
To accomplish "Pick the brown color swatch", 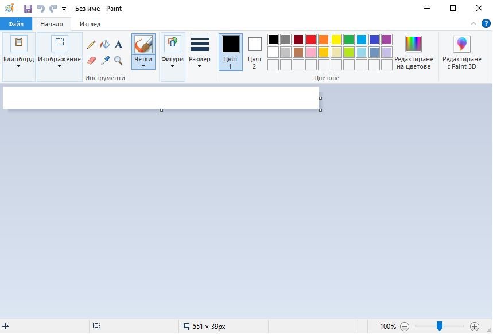I will (x=298, y=52).
